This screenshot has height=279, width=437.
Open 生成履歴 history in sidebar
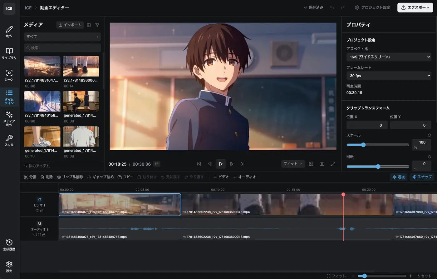pos(9,245)
